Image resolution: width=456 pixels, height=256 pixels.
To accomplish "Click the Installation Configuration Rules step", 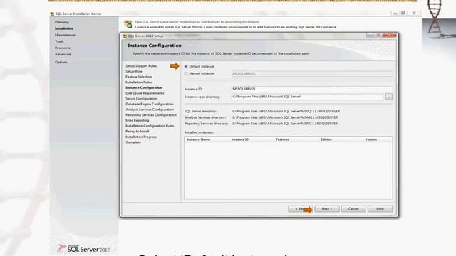I will click(x=150, y=126).
